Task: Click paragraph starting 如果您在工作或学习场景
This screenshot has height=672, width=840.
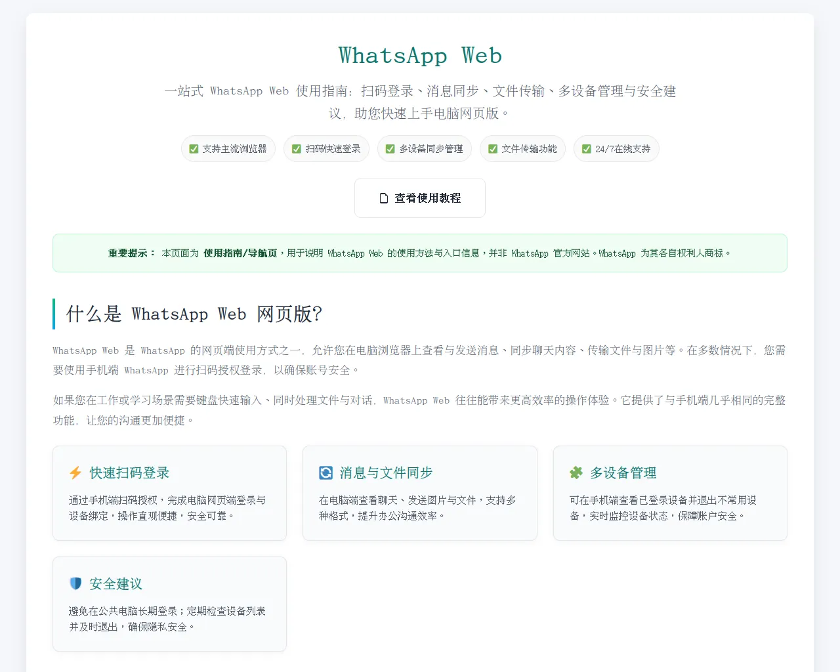Action: 420,410
